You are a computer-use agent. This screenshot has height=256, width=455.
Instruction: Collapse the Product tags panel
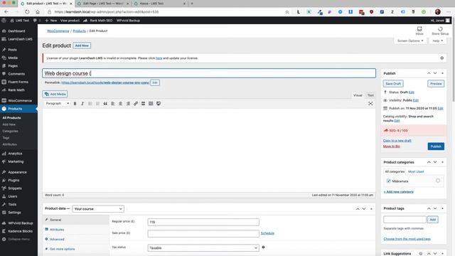point(442,208)
